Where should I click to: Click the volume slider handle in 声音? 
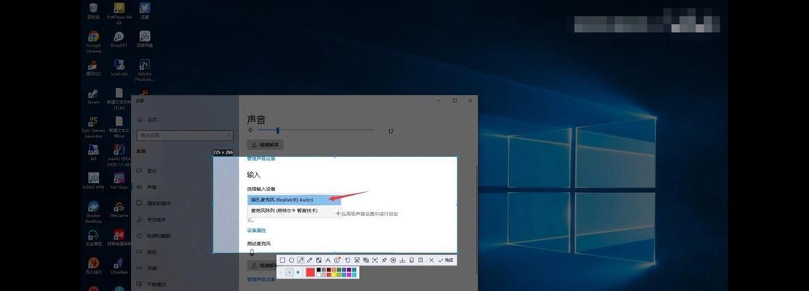[x=277, y=131]
